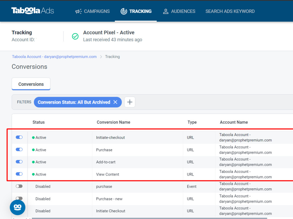Enable the Purchase - new conversion switch
Image resolution: width=293 pixels, height=219 pixels.
coord(19,198)
